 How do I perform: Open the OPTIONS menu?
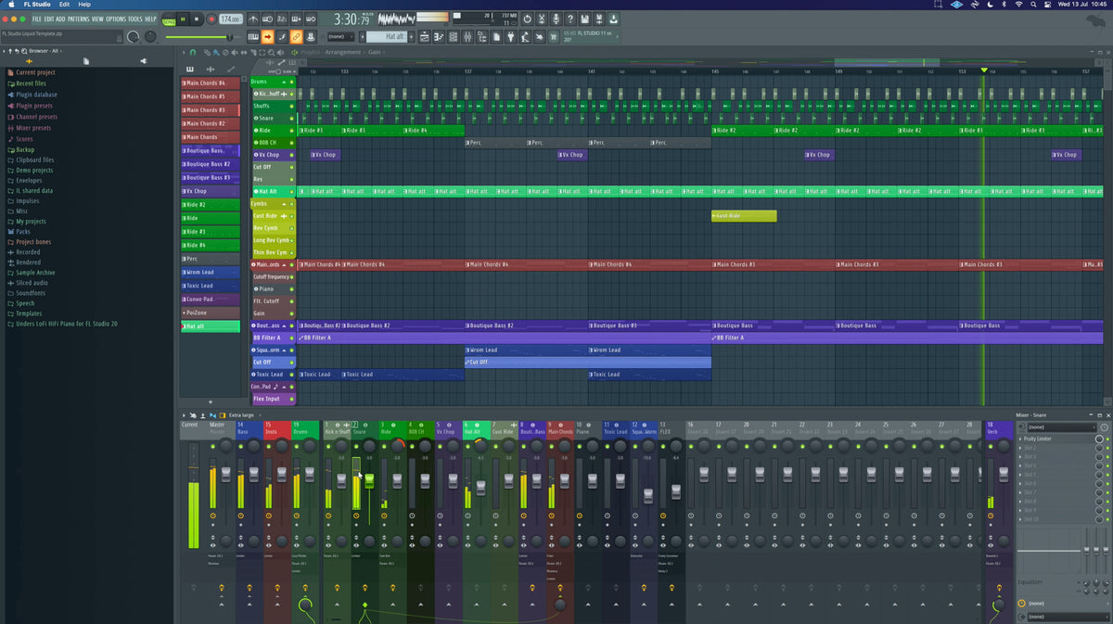click(115, 19)
